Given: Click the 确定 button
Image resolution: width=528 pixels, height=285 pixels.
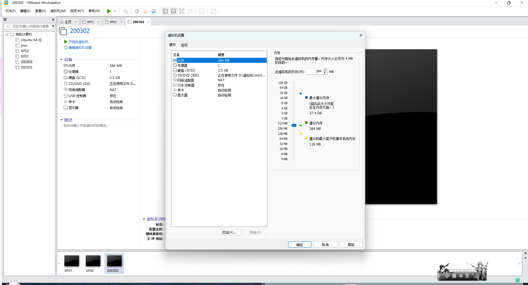Looking at the screenshot, I should point(299,244).
